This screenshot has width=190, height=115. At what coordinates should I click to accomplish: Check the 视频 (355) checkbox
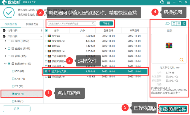(x=9, y=56)
